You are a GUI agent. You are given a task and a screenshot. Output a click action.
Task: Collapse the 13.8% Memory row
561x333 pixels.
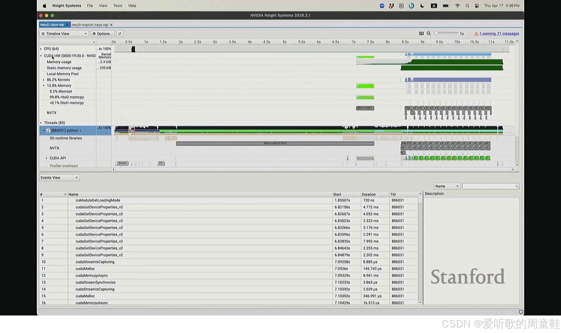(x=44, y=86)
